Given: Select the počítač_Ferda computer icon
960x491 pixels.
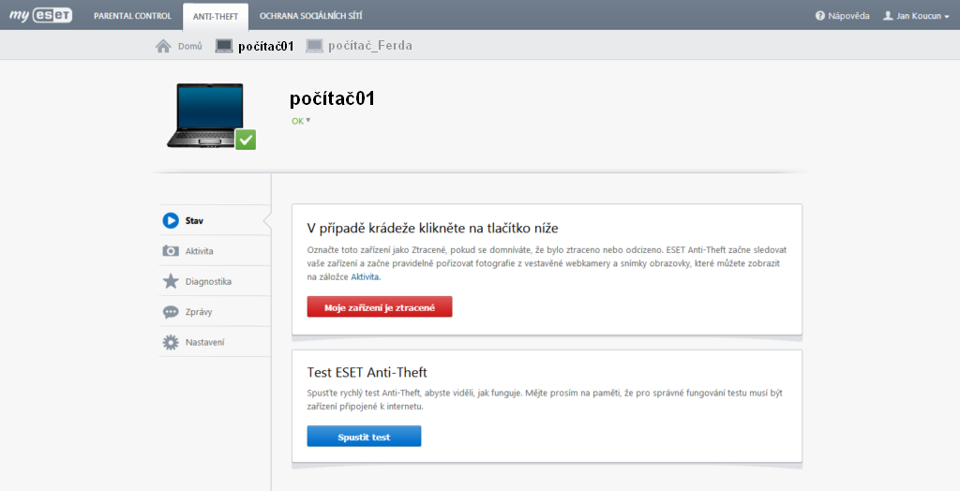Looking at the screenshot, I should point(314,46).
